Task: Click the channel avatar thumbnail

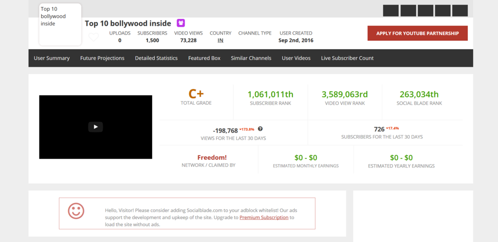Action: pyautogui.click(x=60, y=24)
